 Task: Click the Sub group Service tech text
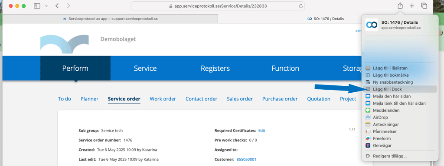101,131
